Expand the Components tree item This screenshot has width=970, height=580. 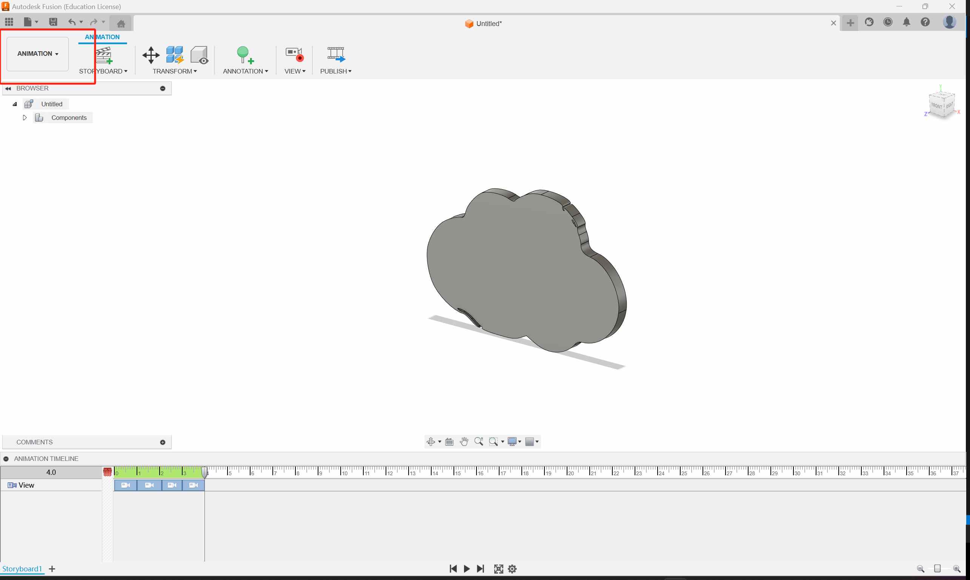coord(24,117)
